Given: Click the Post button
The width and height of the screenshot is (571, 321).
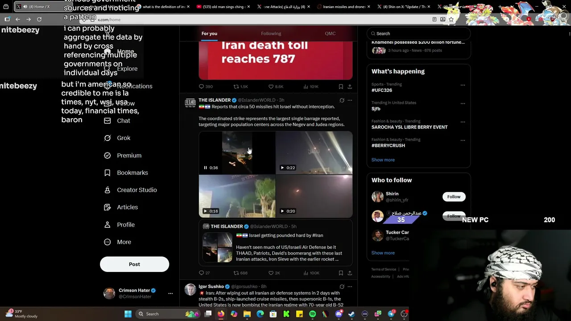Looking at the screenshot, I should point(134,264).
